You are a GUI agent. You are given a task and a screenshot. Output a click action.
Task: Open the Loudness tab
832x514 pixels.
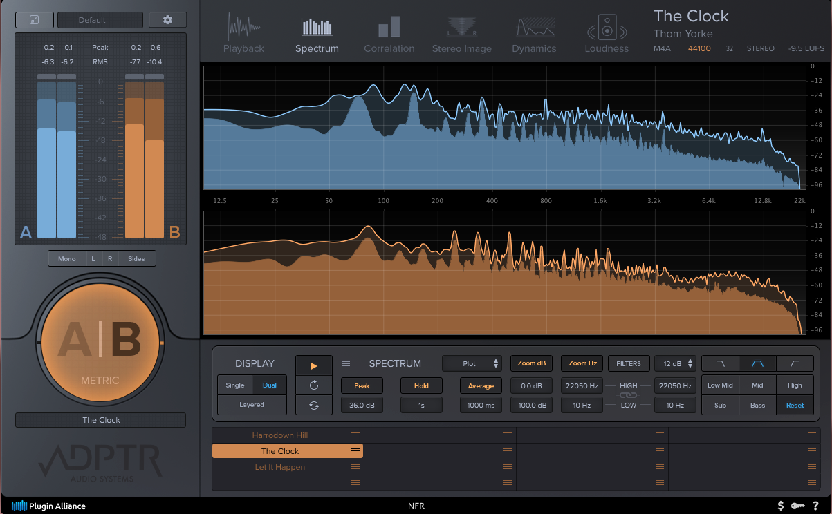(x=607, y=34)
